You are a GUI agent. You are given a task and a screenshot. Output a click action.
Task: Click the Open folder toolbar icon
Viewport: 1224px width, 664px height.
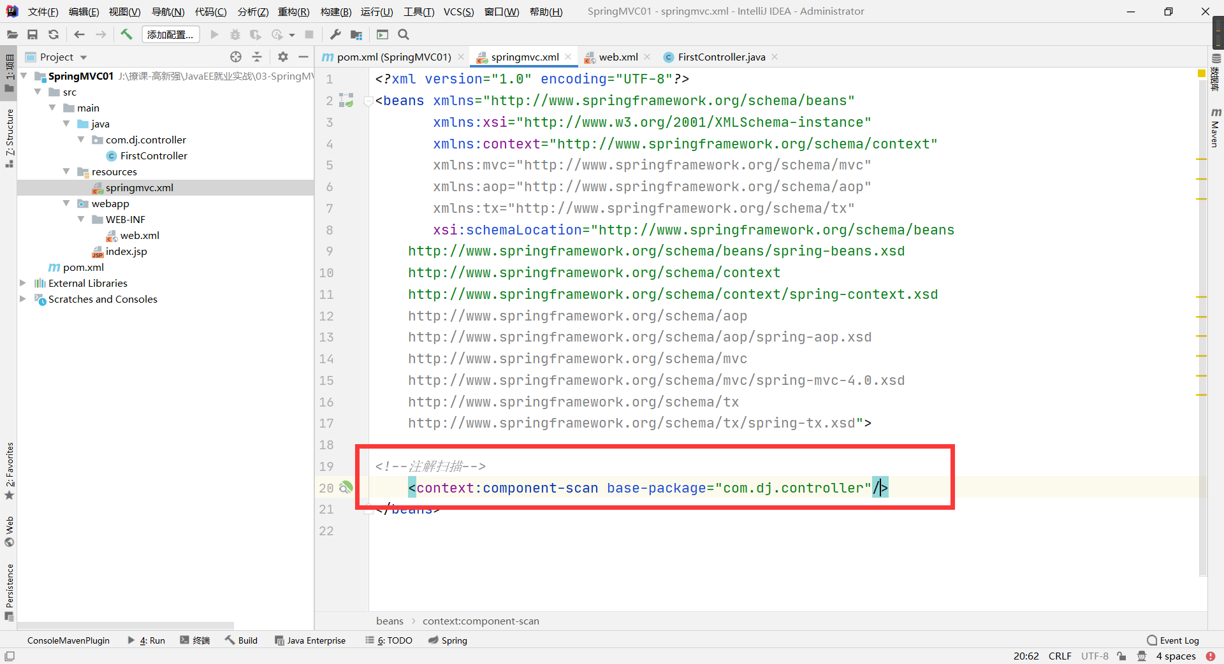12,34
